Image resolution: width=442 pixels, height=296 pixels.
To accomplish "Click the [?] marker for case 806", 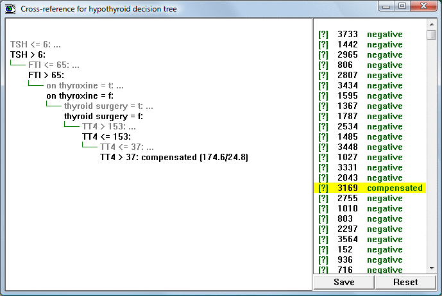I will pos(323,65).
